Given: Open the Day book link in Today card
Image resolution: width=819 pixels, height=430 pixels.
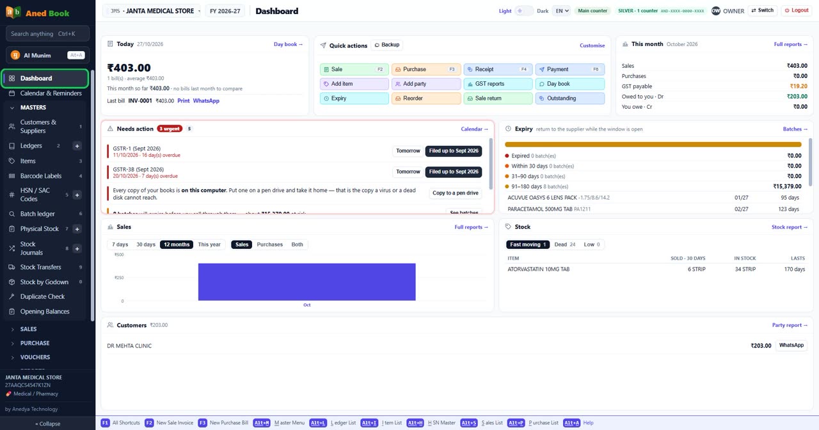Looking at the screenshot, I should point(288,44).
